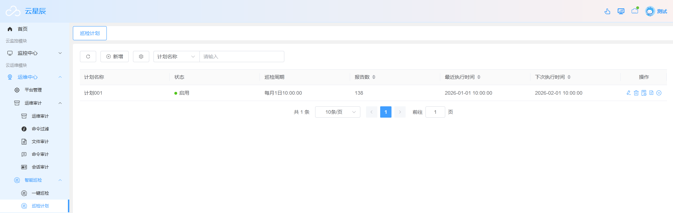This screenshot has height=213, width=673.
Task: Click the icon beside 一键巡检
Action: pyautogui.click(x=24, y=193)
